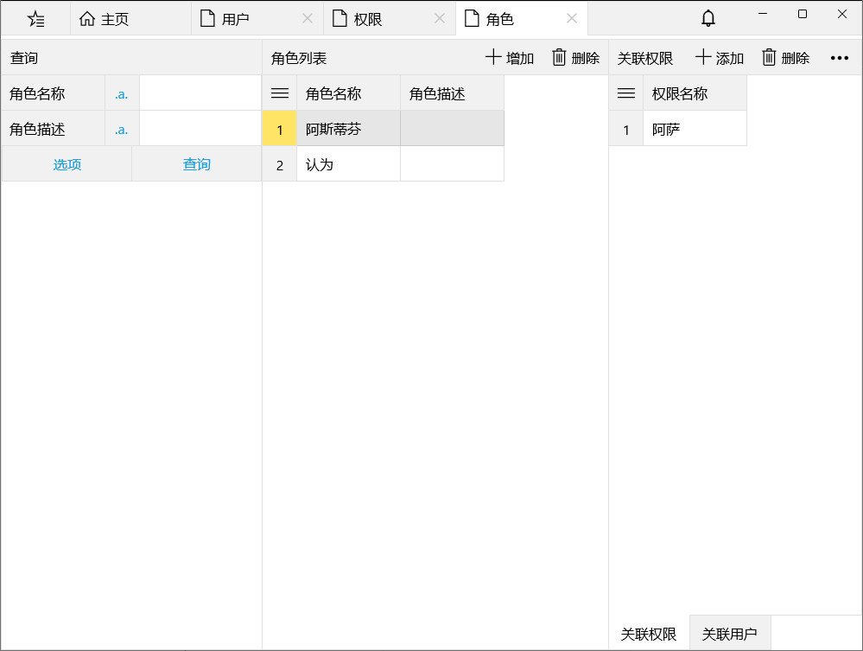Viewport: 863px width, 651px height.
Task: Open the favorites star list icon
Action: (35, 18)
